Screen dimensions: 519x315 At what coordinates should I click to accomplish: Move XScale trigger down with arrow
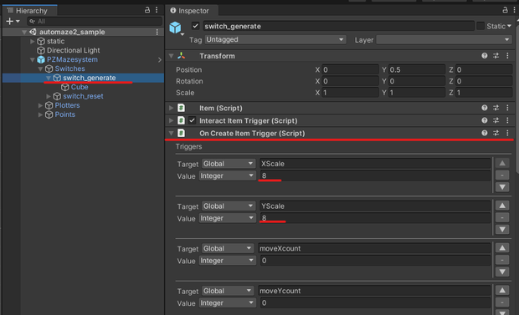pyautogui.click(x=502, y=187)
